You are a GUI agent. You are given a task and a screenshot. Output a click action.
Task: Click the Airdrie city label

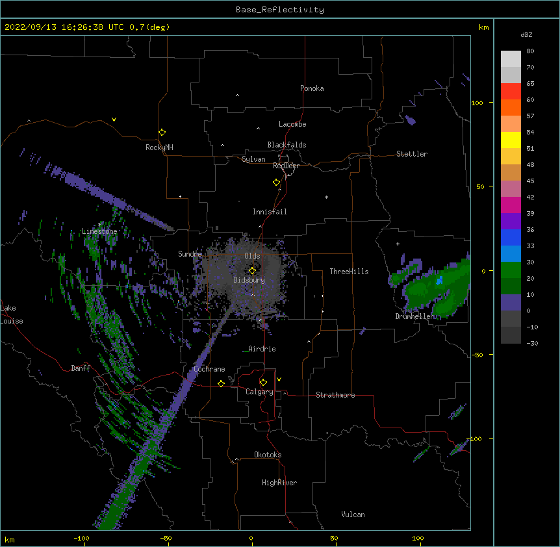coord(262,349)
